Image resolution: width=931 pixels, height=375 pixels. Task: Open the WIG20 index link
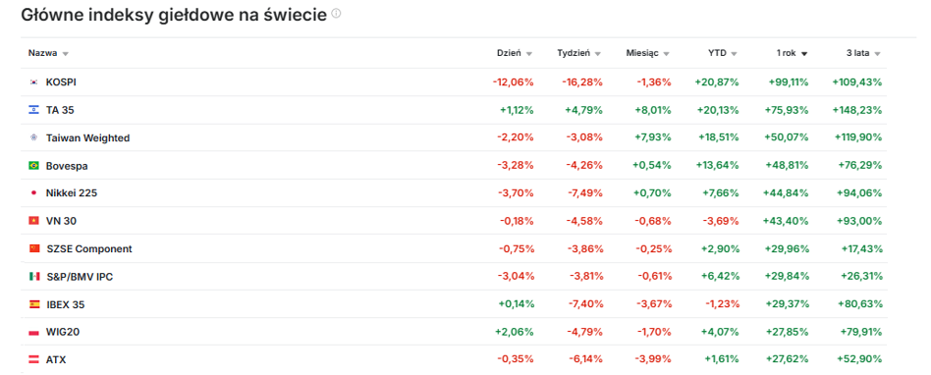point(63,332)
